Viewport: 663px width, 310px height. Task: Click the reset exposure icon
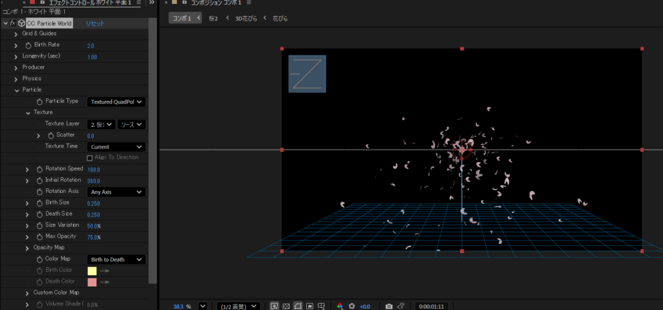coord(352,305)
